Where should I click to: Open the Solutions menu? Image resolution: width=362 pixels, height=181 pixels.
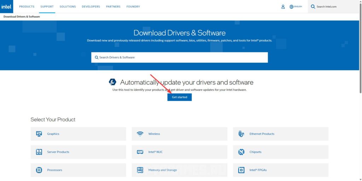68,7
